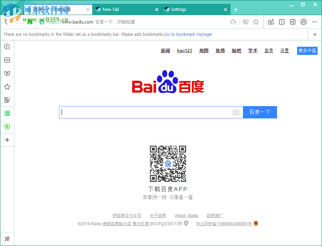The width and height of the screenshot is (322, 246).
Task: Open the 意见反馈 feedback link
Action: [x=140, y=224]
